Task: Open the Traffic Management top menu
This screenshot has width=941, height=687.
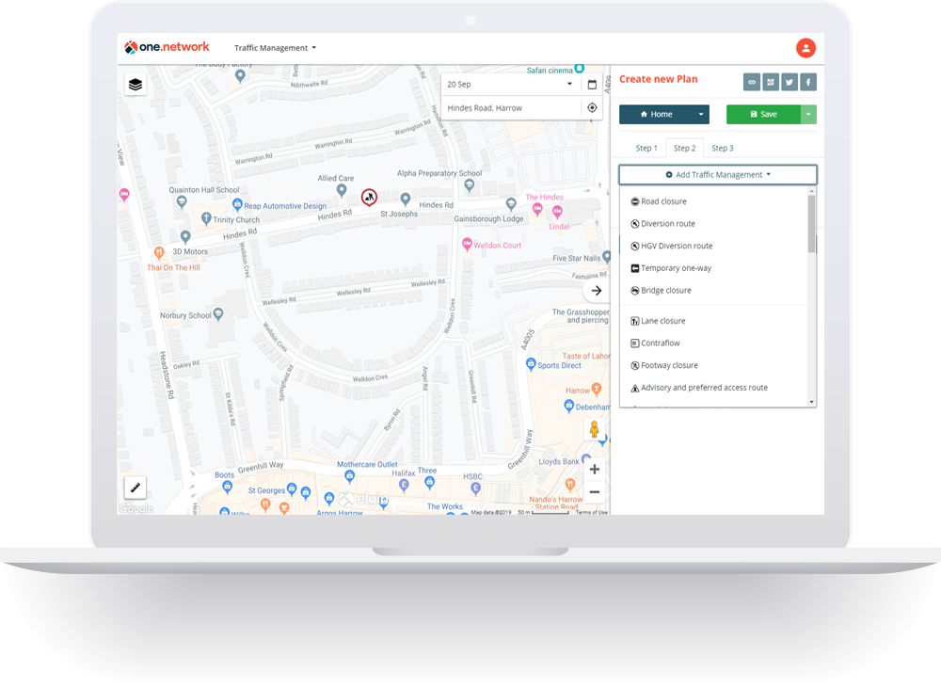Action: tap(275, 48)
